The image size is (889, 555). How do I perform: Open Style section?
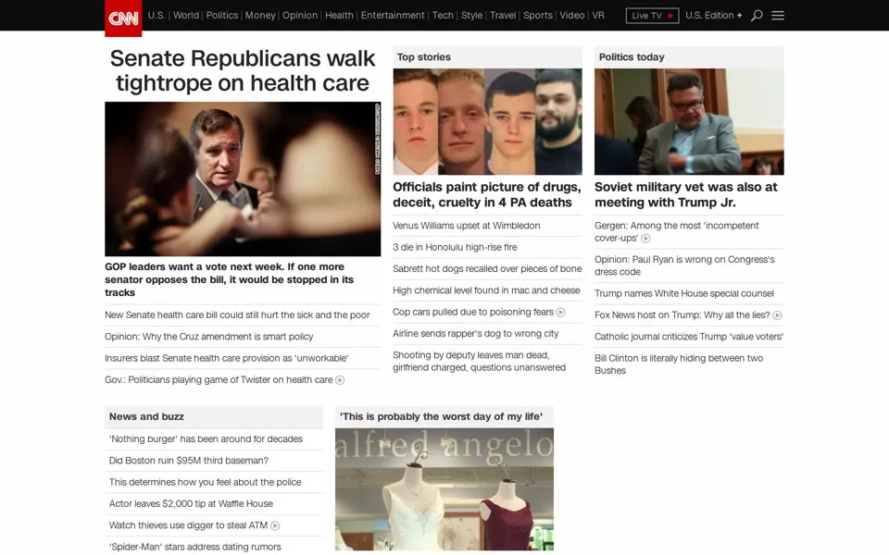point(471,16)
